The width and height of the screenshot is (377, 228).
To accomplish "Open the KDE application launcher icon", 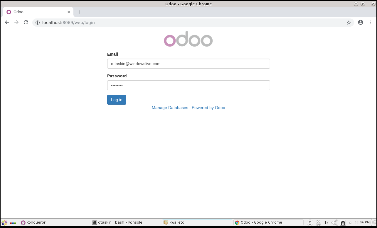I will (4, 223).
